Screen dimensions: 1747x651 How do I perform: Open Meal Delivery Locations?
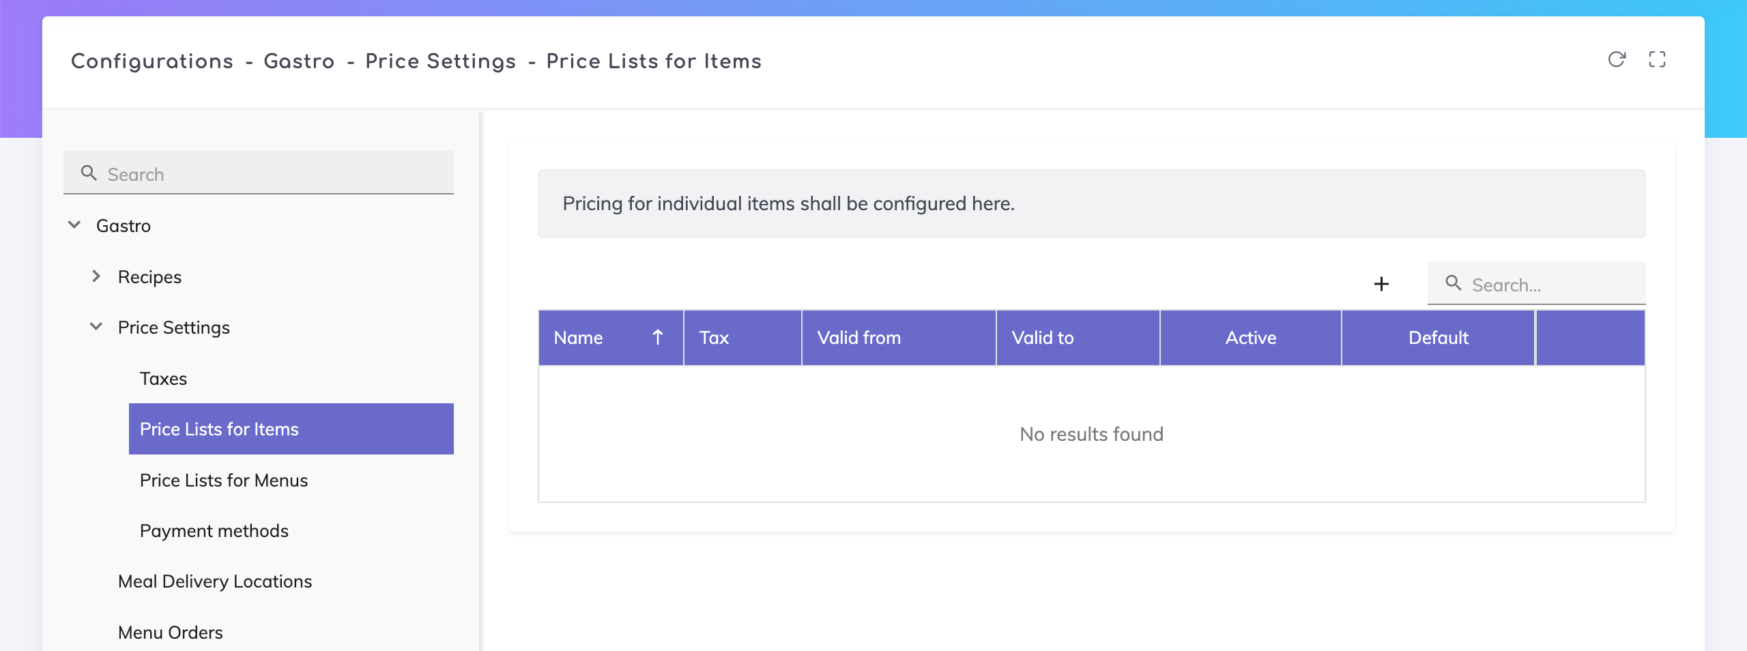(x=215, y=581)
